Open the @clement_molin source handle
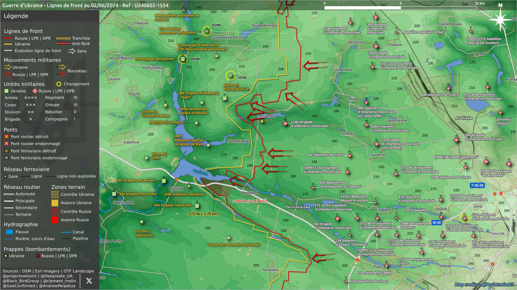 coord(59,281)
